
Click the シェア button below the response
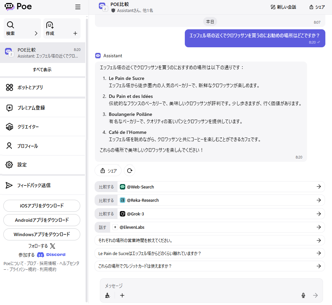click(x=108, y=170)
